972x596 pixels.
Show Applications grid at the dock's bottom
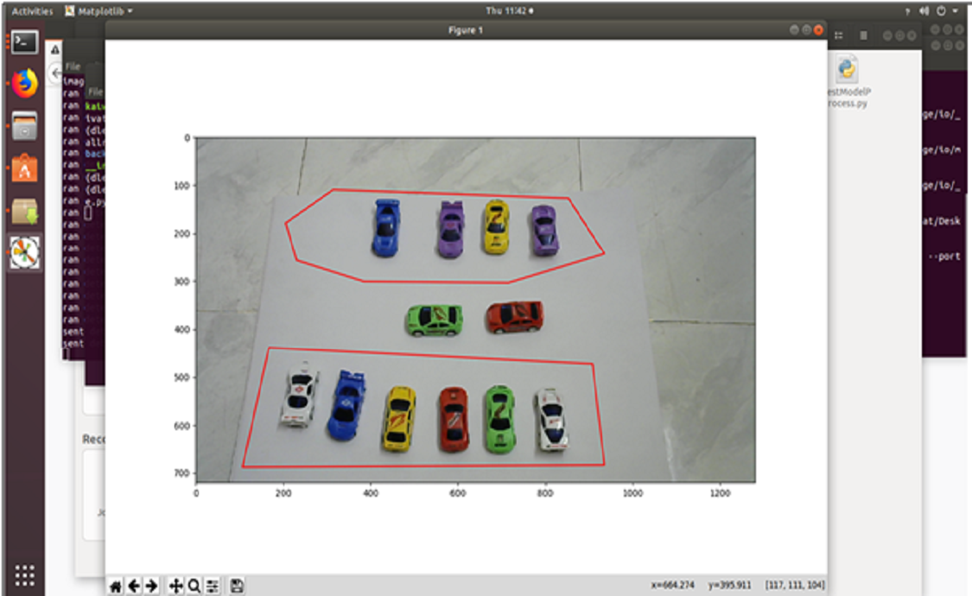(x=24, y=575)
